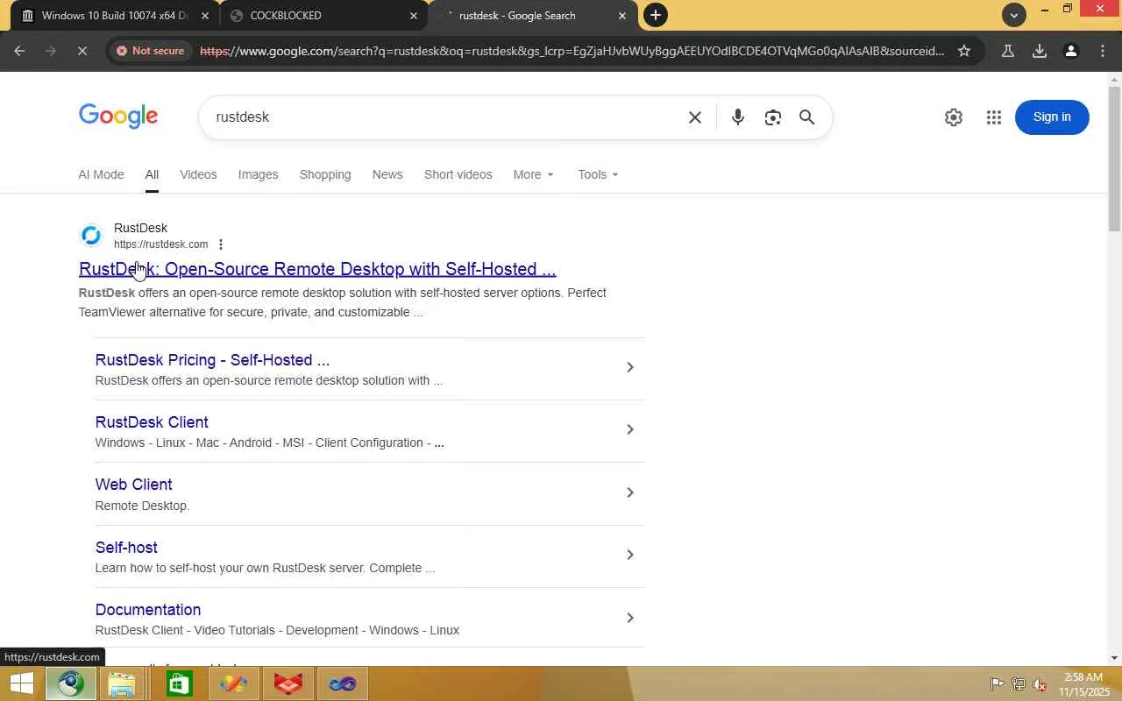The height and width of the screenshot is (701, 1122).
Task: Open the RustDesk Client link
Action: (152, 422)
